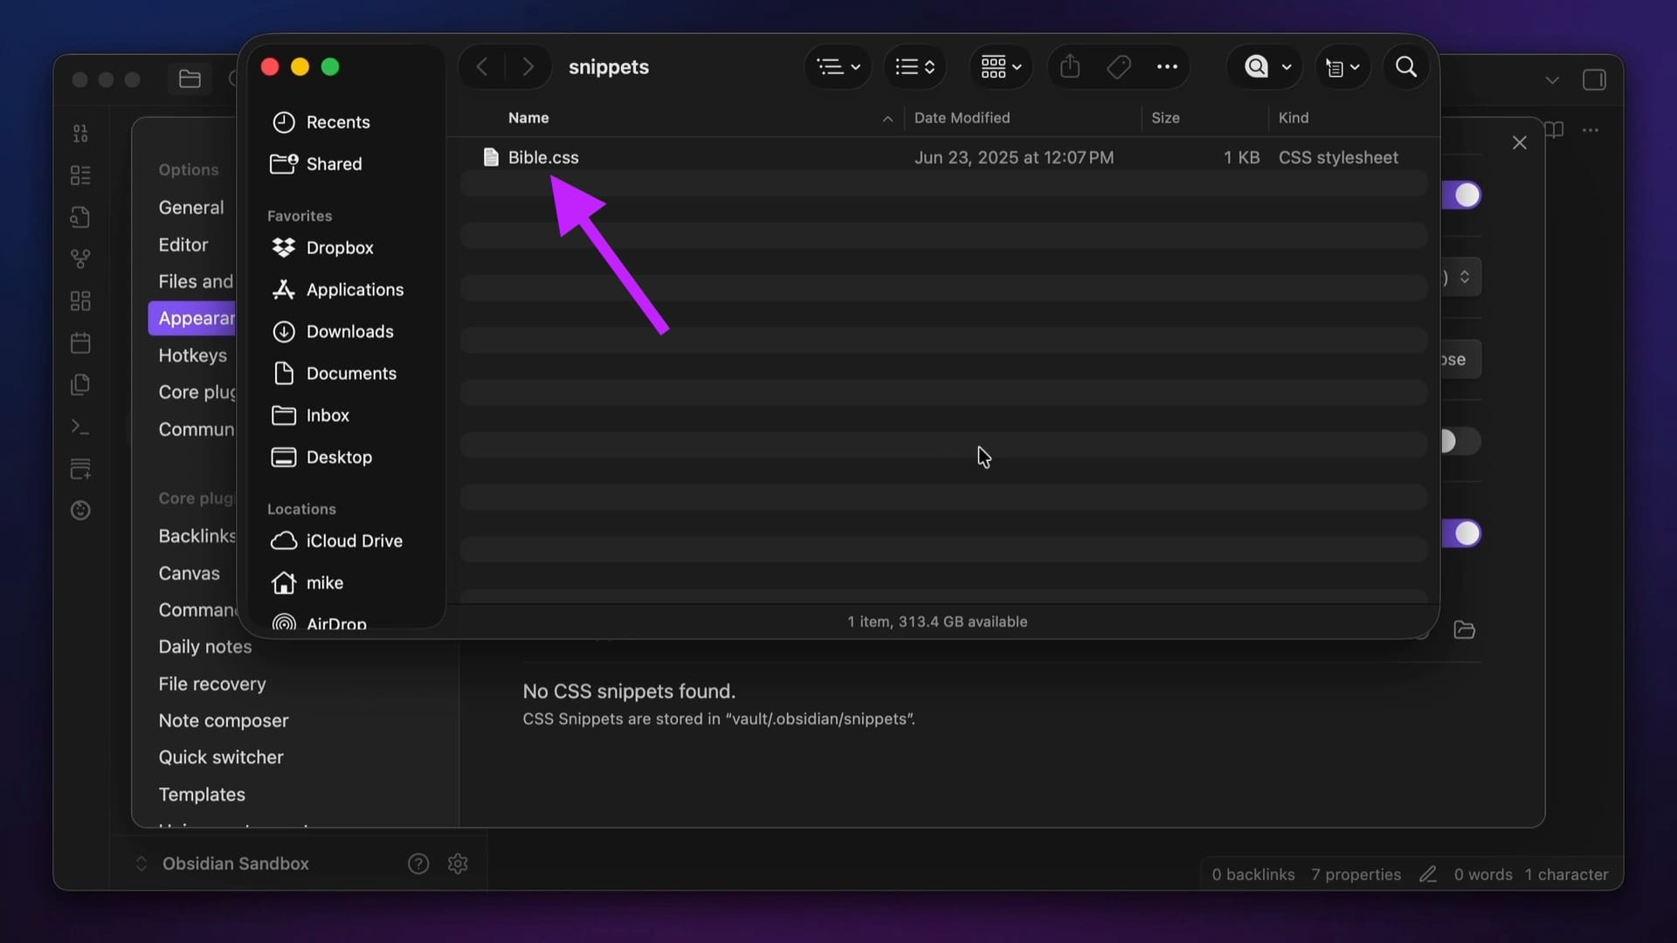Open the icon grid view dropdown
The width and height of the screenshot is (1677, 943).
[1000, 67]
